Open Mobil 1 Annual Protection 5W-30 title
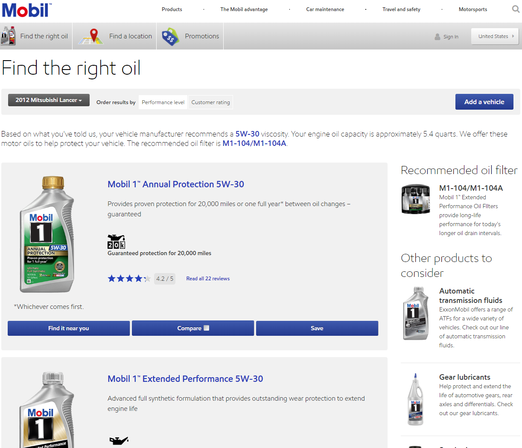 click(176, 184)
